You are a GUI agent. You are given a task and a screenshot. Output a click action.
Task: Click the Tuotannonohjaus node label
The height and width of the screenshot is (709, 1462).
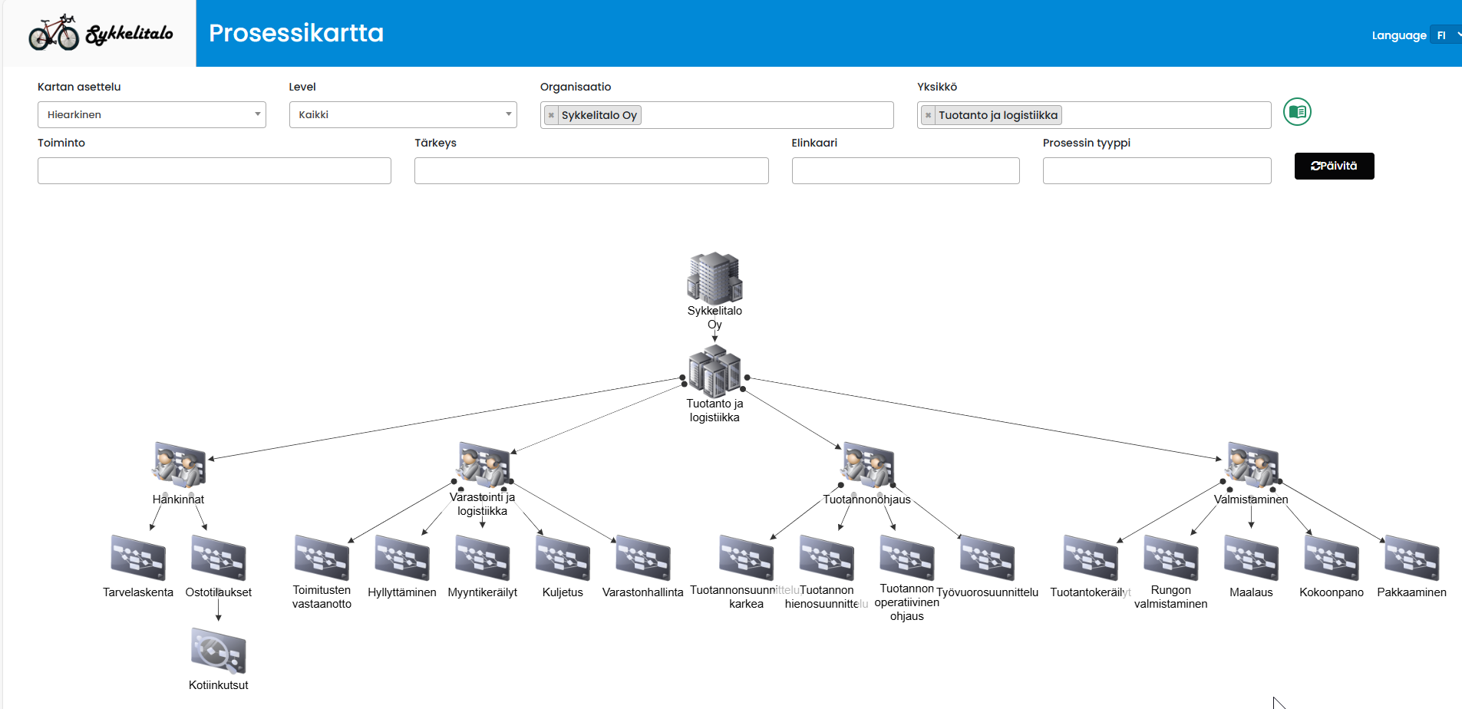pos(867,500)
